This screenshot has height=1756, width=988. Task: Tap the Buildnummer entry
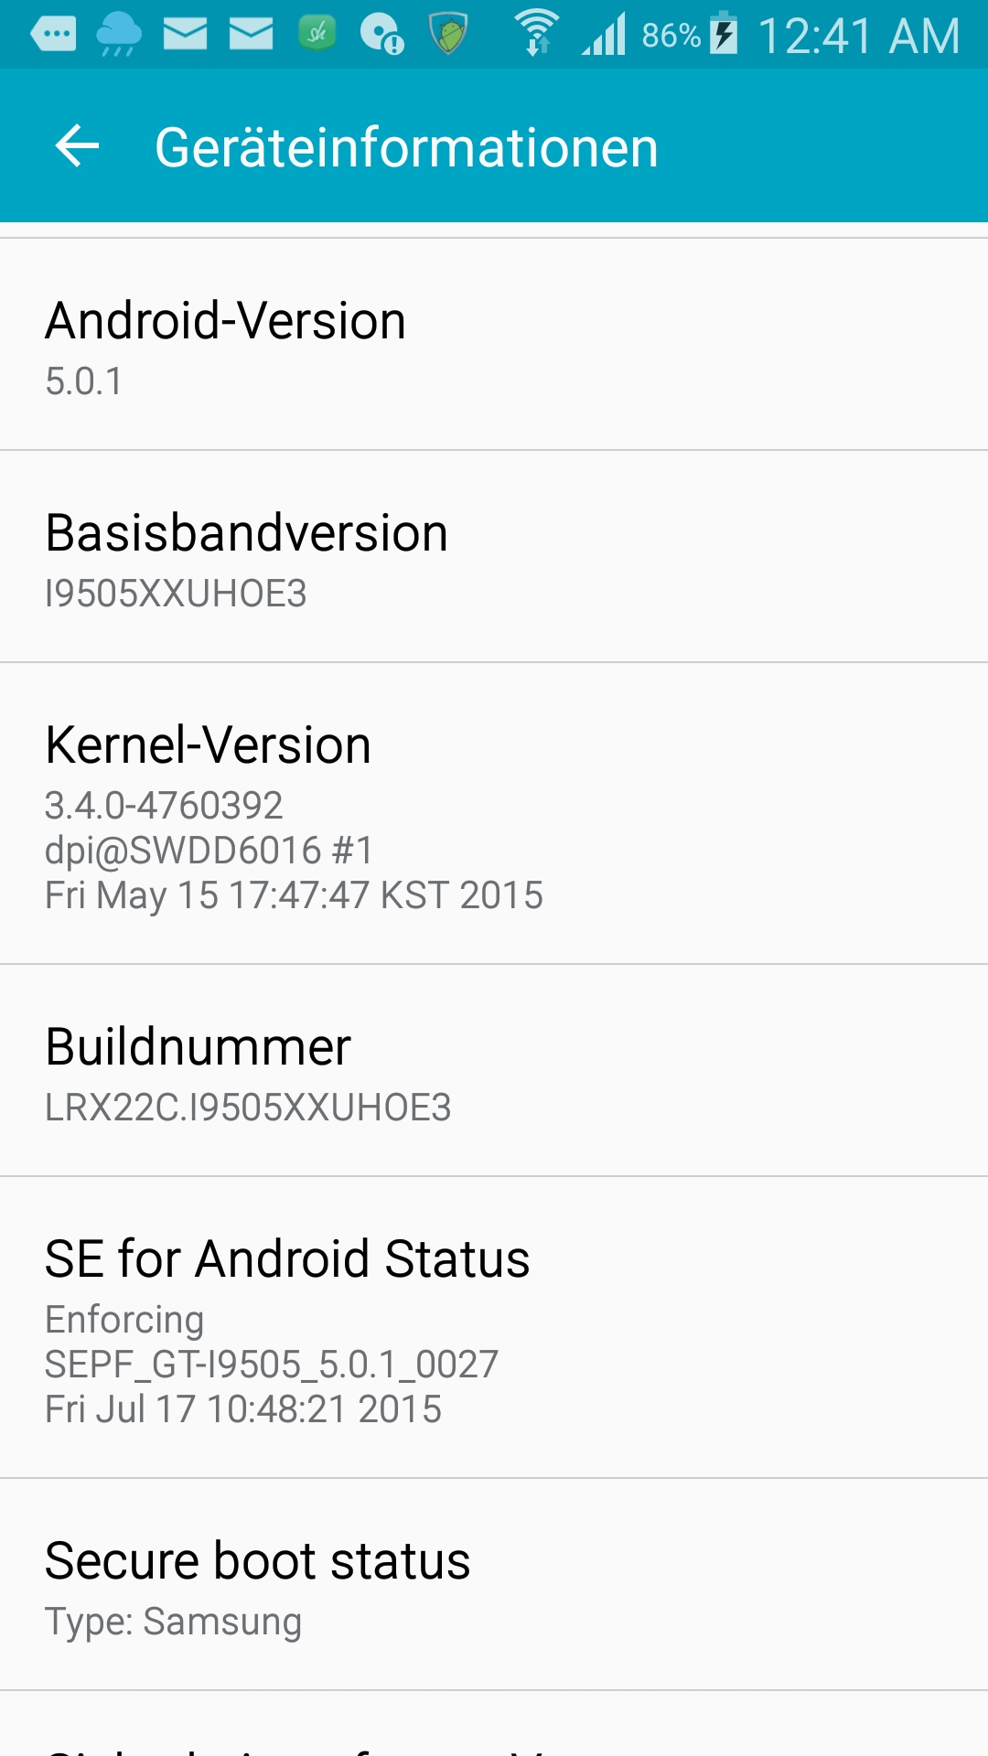[x=494, y=1071]
